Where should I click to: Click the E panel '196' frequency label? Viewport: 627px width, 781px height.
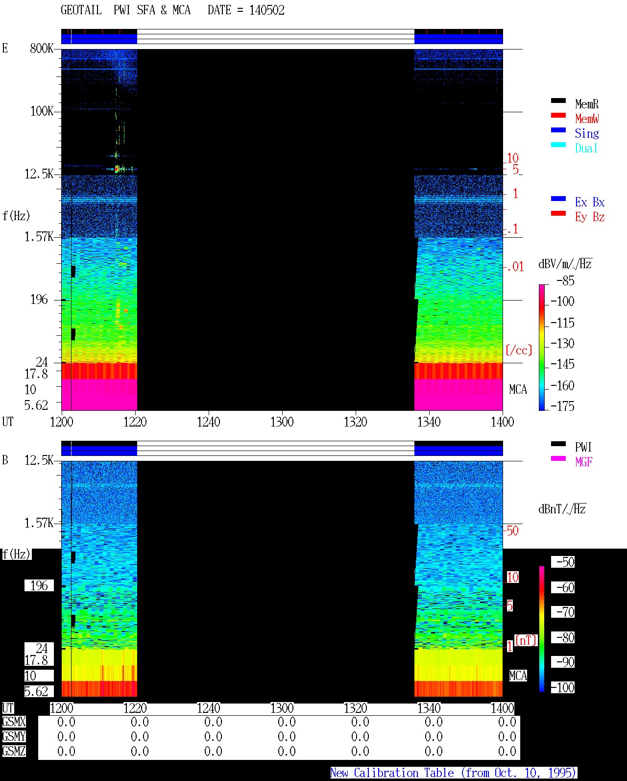click(39, 300)
